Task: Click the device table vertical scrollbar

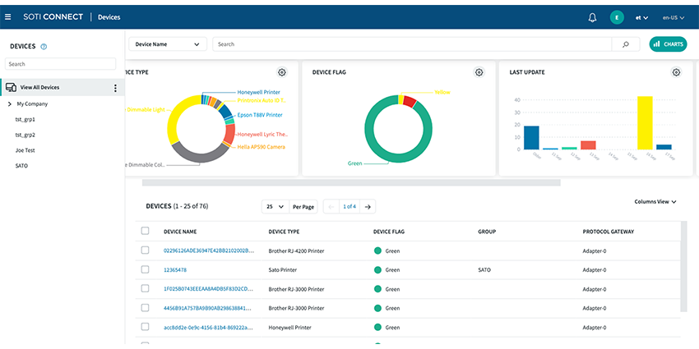Action: tap(683, 266)
